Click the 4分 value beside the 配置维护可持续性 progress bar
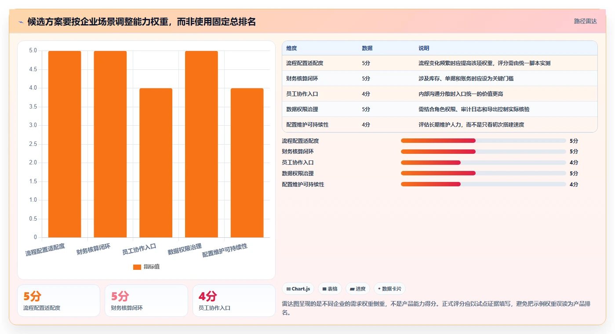The image size is (615, 334). [x=574, y=185]
